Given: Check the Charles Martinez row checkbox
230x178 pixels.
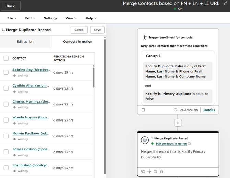Looking at the screenshot, I should 6,104.
